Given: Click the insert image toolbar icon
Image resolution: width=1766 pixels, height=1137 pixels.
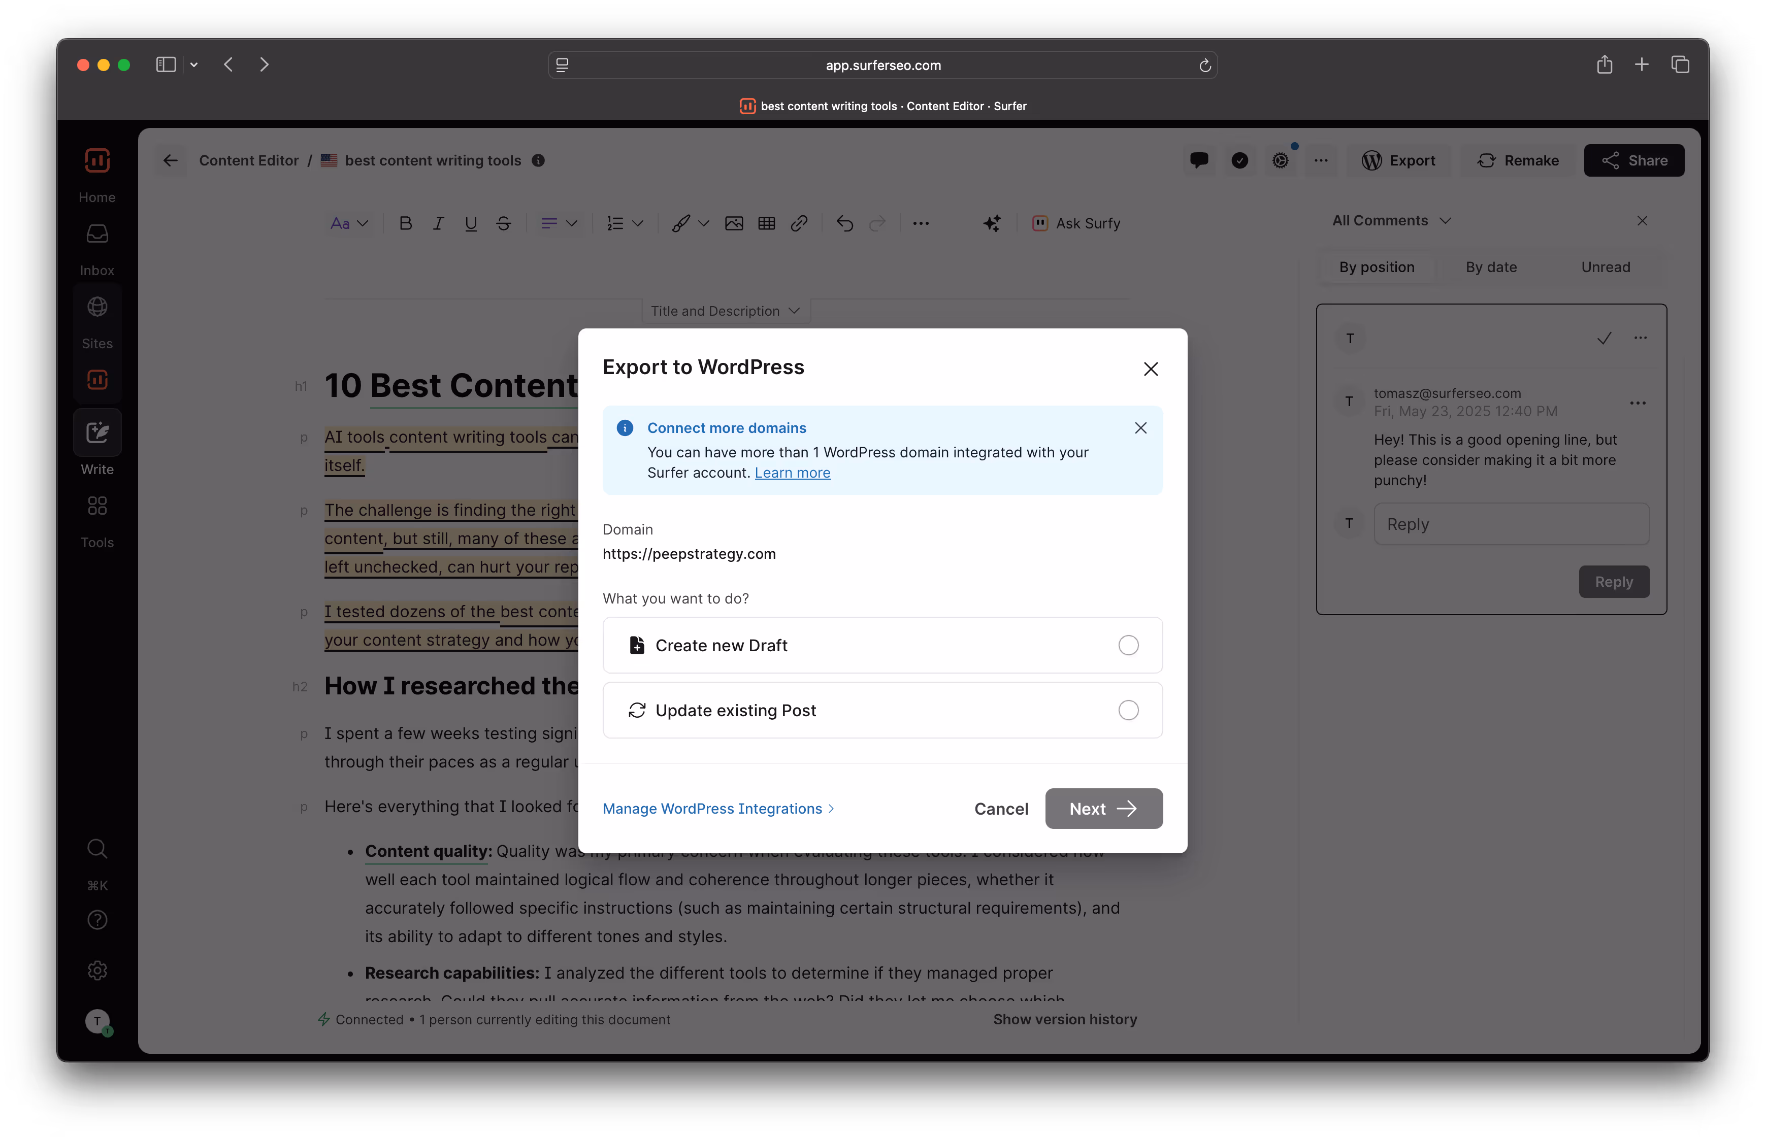Looking at the screenshot, I should point(733,223).
